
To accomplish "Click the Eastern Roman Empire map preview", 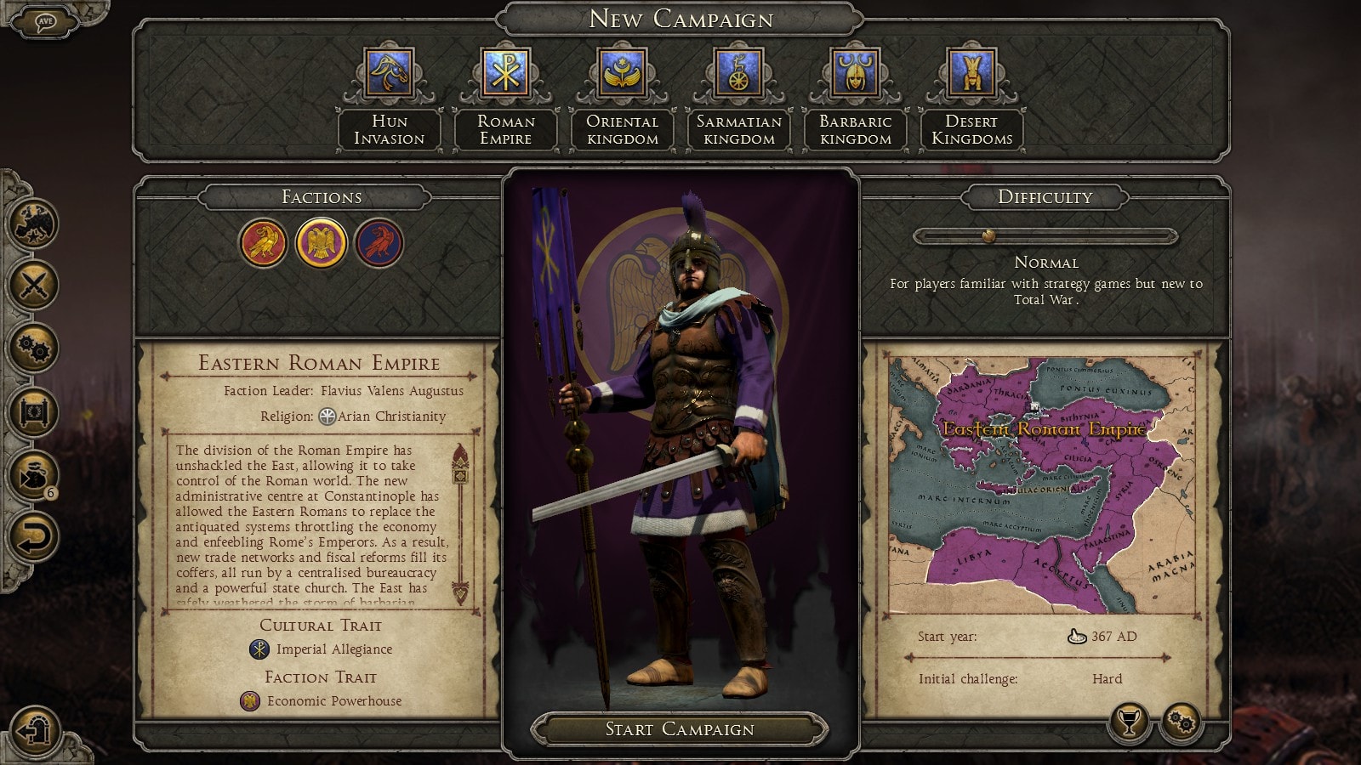I will point(1044,484).
